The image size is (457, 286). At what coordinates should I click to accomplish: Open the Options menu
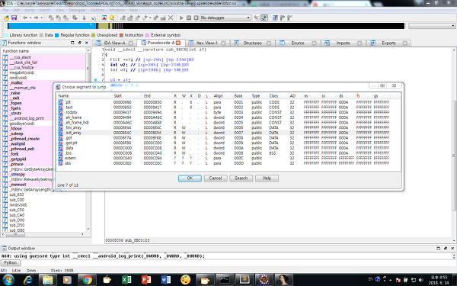click(x=97, y=10)
